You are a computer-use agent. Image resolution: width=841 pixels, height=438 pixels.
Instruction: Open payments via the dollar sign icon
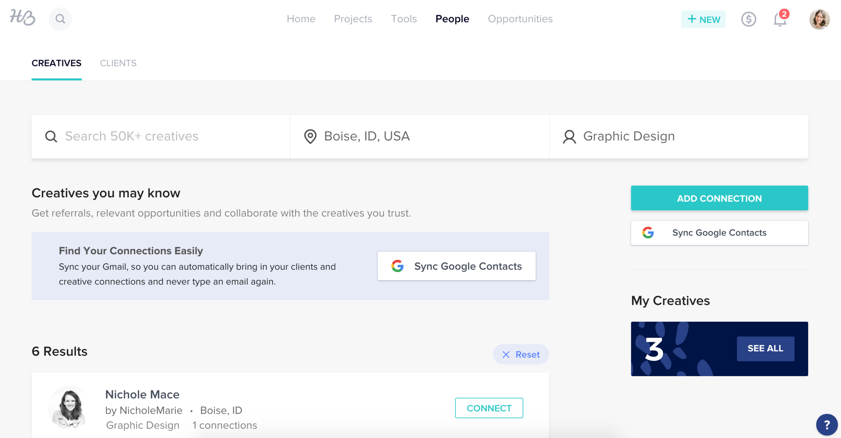[x=748, y=19]
